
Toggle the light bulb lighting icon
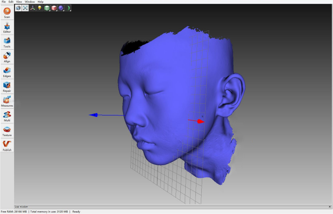pyautogui.click(x=39, y=8)
